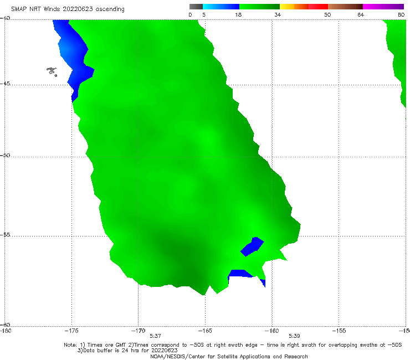Click the blue low-wind patch near -161, -55.5
Screen dimensions: 410x360
tap(252, 247)
